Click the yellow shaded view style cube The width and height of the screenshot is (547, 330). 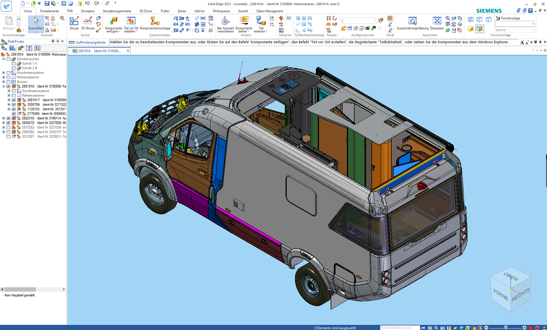tap(470, 29)
